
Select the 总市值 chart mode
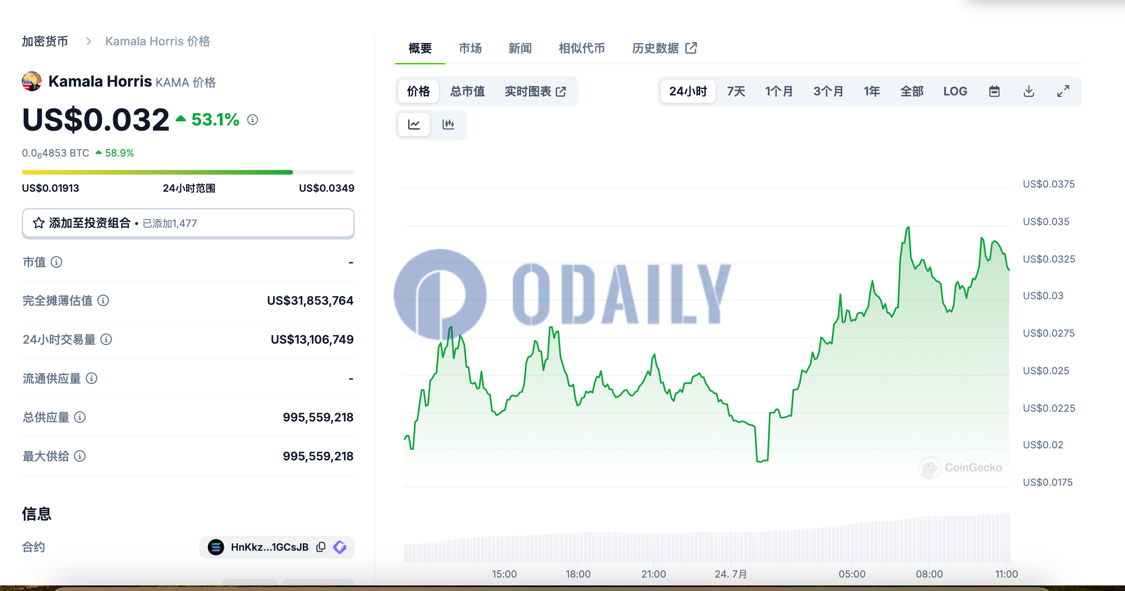pos(467,91)
